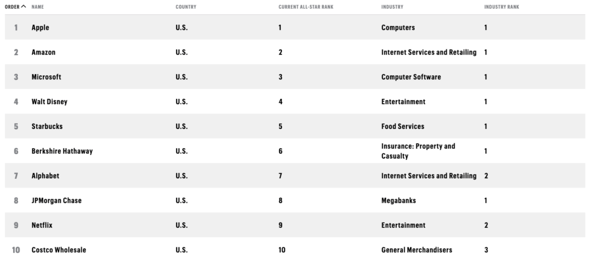Sort by the NAME column header
Screen dimensions: 589x264
click(x=37, y=7)
